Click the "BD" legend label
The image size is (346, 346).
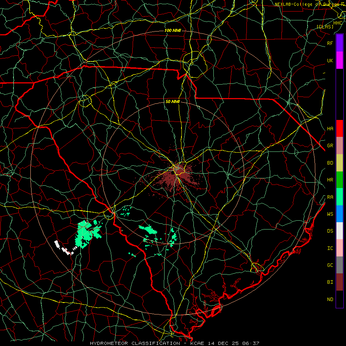[330, 163]
